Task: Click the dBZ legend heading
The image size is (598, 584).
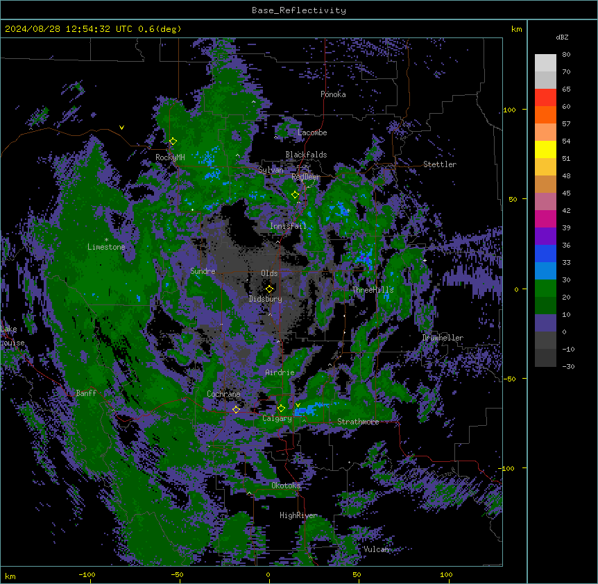Action: [562, 37]
